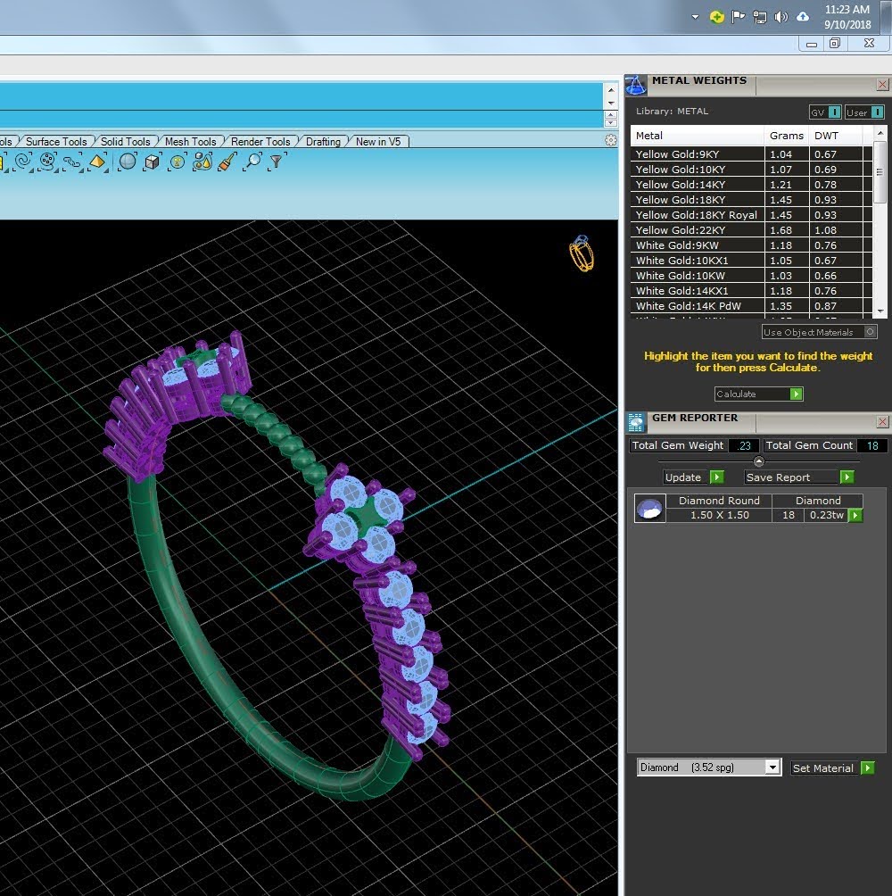Image resolution: width=892 pixels, height=896 pixels.
Task: Select the film reel tool icon
Action: click(x=48, y=162)
